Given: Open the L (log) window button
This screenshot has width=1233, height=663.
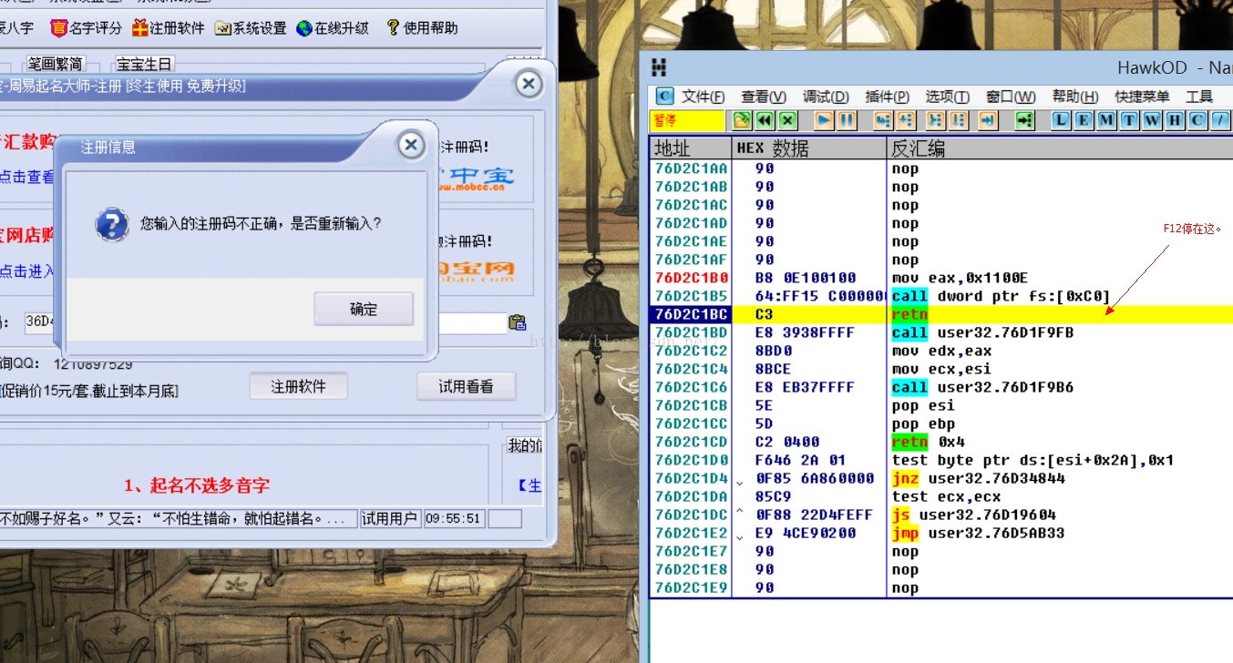Looking at the screenshot, I should click(1061, 120).
